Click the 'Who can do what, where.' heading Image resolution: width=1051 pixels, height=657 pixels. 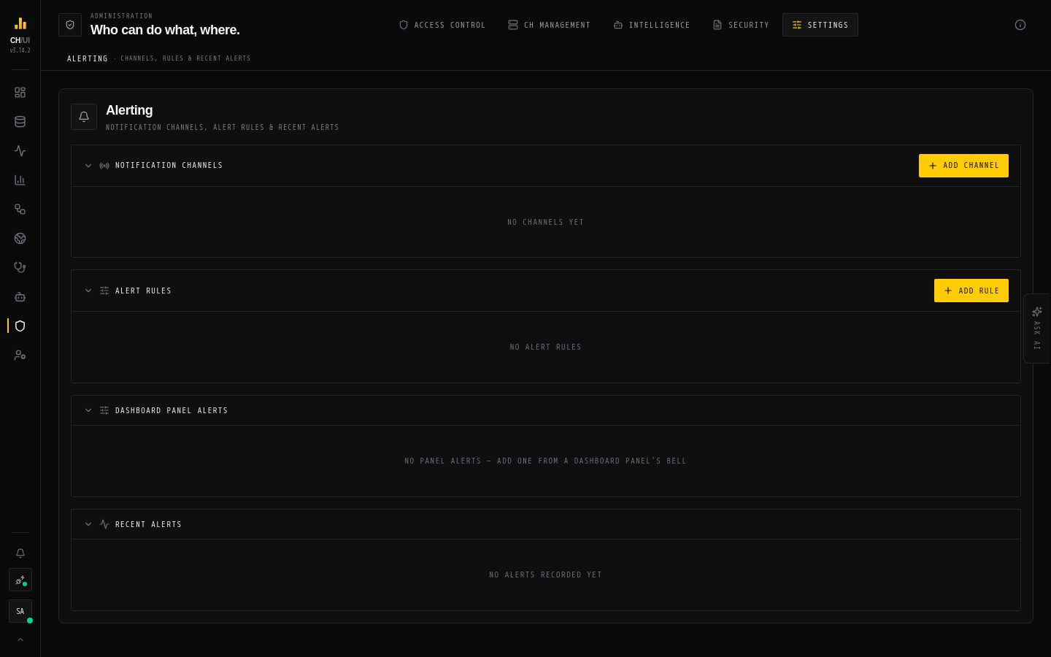[165, 30]
